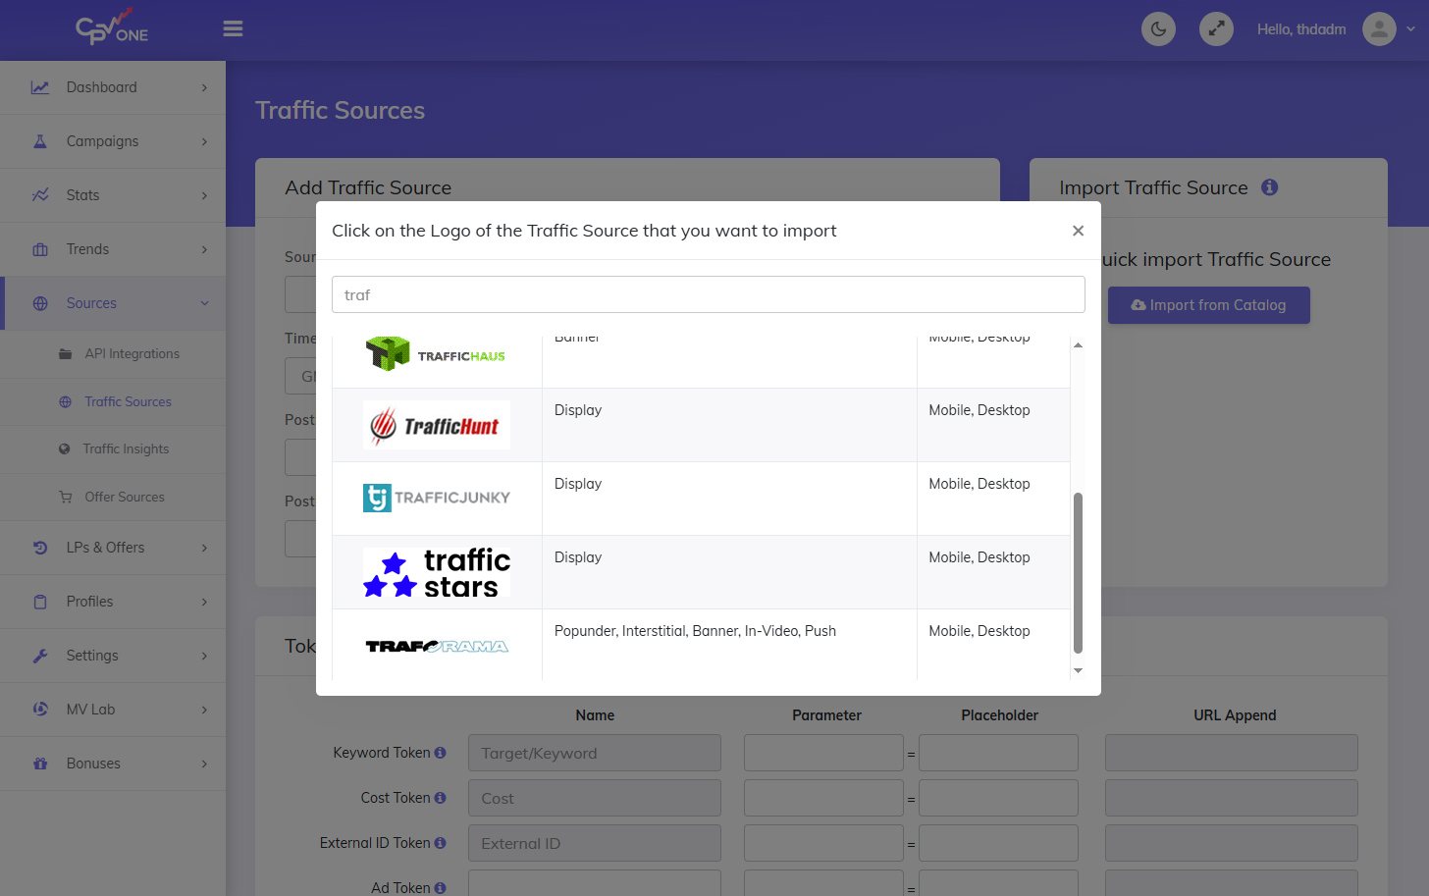Click the Import Traffic Source info icon

point(1269,186)
